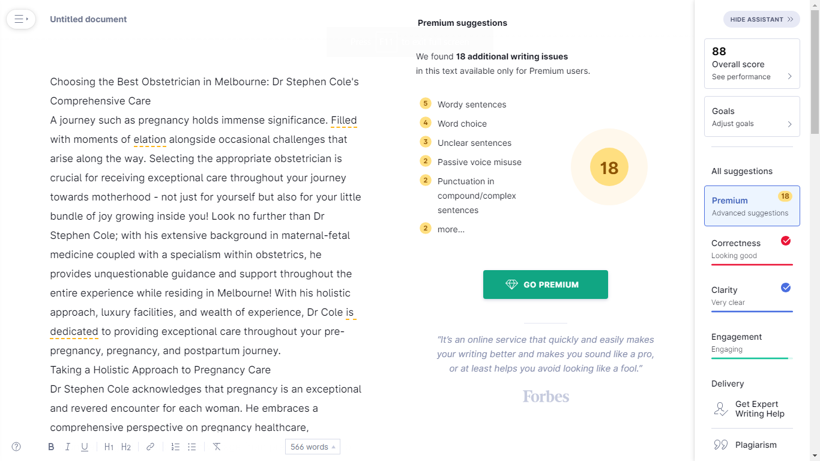Show the Clarity suggestions category
Image resolution: width=820 pixels, height=461 pixels.
point(752,295)
